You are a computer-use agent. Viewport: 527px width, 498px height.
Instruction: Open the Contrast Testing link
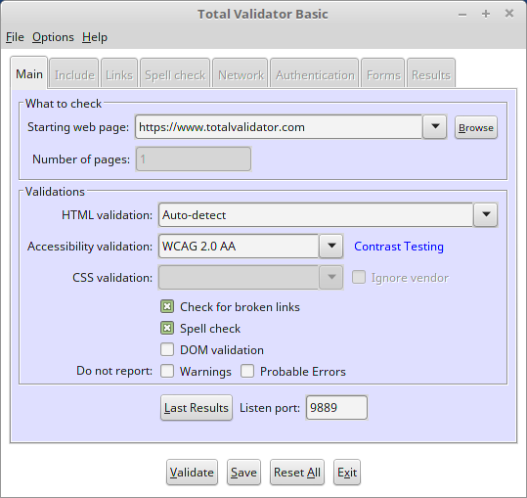point(399,247)
